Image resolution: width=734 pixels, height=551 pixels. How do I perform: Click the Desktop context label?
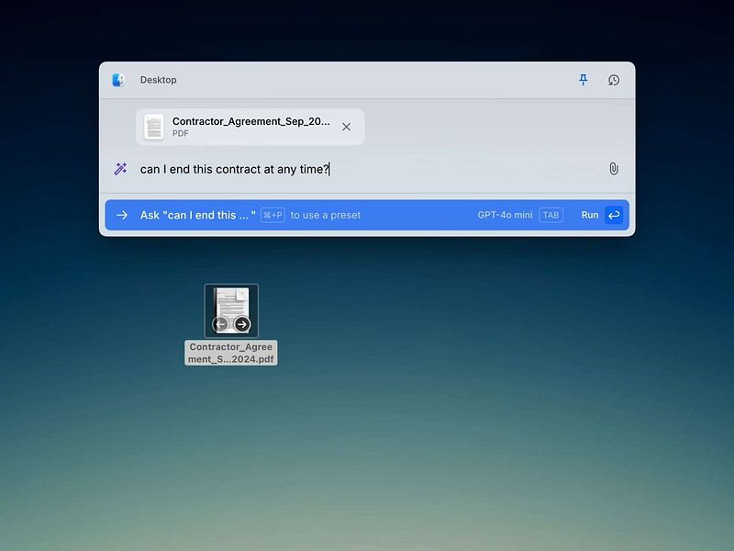click(158, 80)
